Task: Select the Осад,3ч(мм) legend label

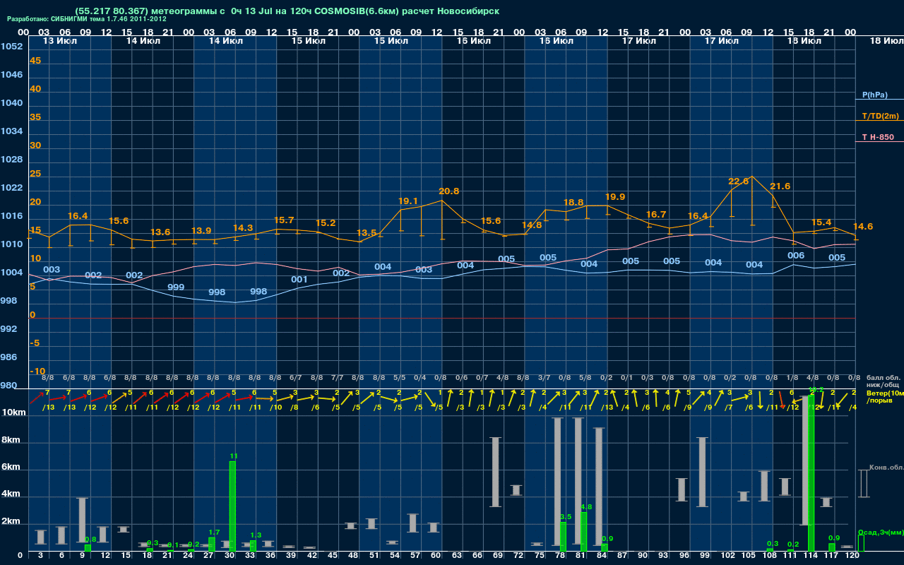Action: pyautogui.click(x=880, y=532)
